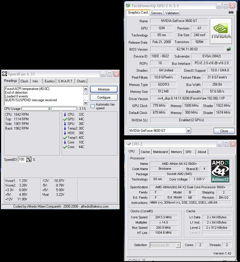Click the Level 2 cache 2 x 512 KBytes
The height and width of the screenshot is (262, 240).
(x=217, y=228)
